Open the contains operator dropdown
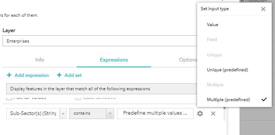The height and width of the screenshot is (135, 275). 110,114
